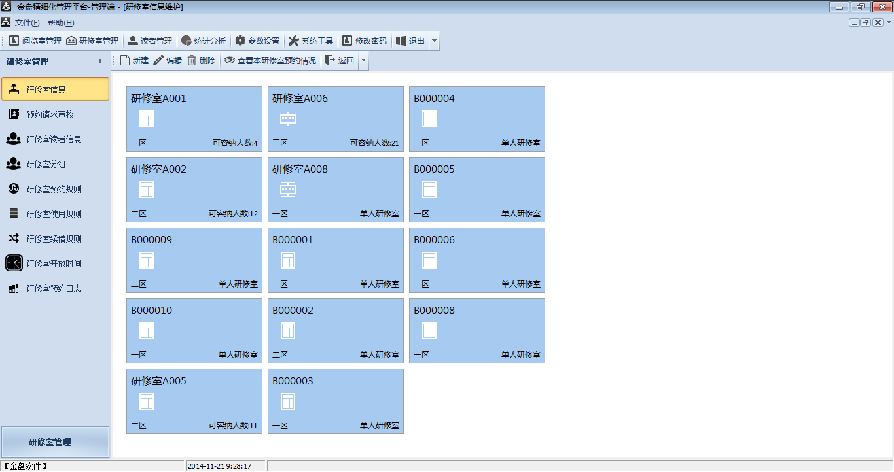Open the 文件(F) menu

27,23
